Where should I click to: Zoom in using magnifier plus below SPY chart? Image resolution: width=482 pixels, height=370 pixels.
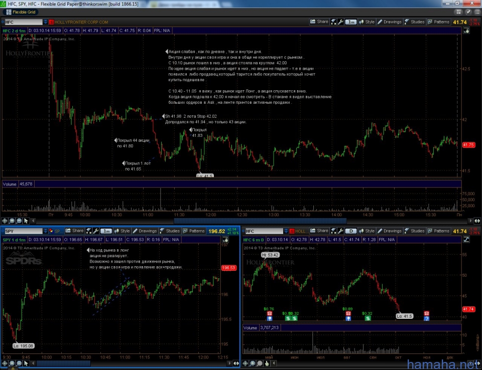pos(12,363)
